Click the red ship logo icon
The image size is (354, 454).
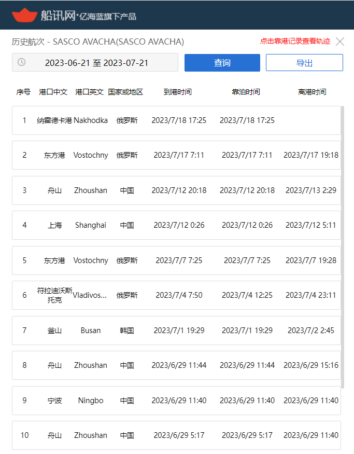(x=24, y=15)
